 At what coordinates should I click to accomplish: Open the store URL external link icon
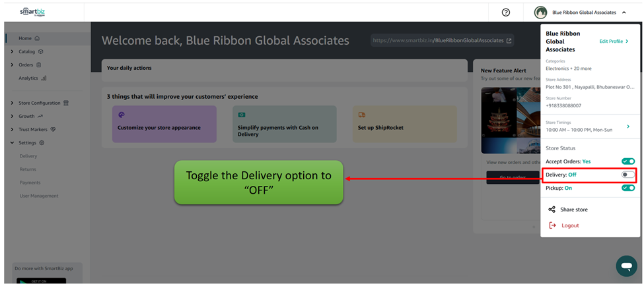click(x=509, y=41)
